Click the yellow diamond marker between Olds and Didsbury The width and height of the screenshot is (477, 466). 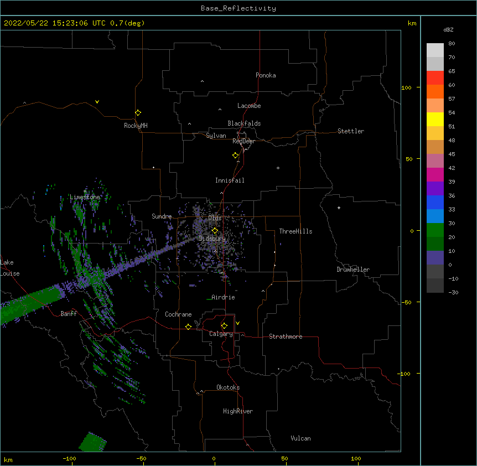click(x=215, y=231)
